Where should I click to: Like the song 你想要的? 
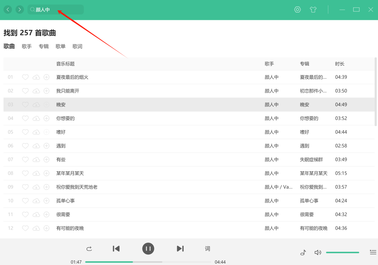(x=25, y=118)
